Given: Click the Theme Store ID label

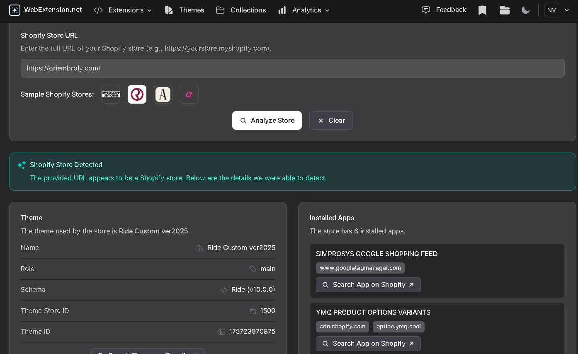Looking at the screenshot, I should pos(45,310).
